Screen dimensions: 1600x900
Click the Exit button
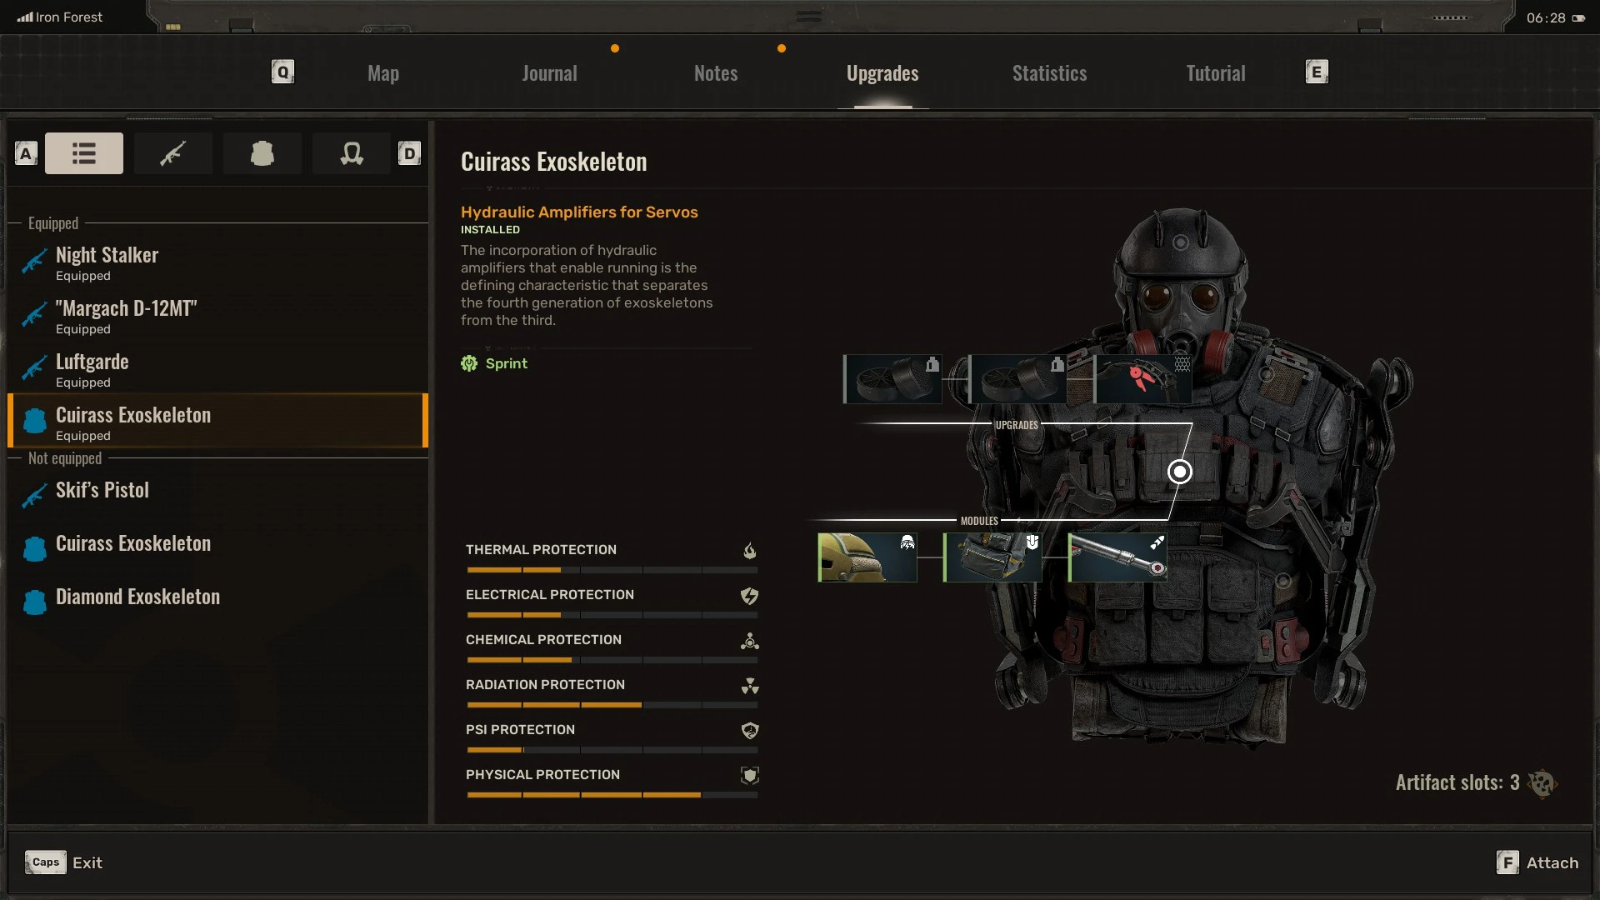pyautogui.click(x=64, y=862)
